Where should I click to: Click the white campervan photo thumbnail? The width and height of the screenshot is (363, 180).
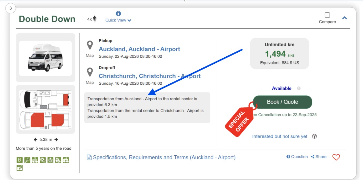[x=45, y=58]
